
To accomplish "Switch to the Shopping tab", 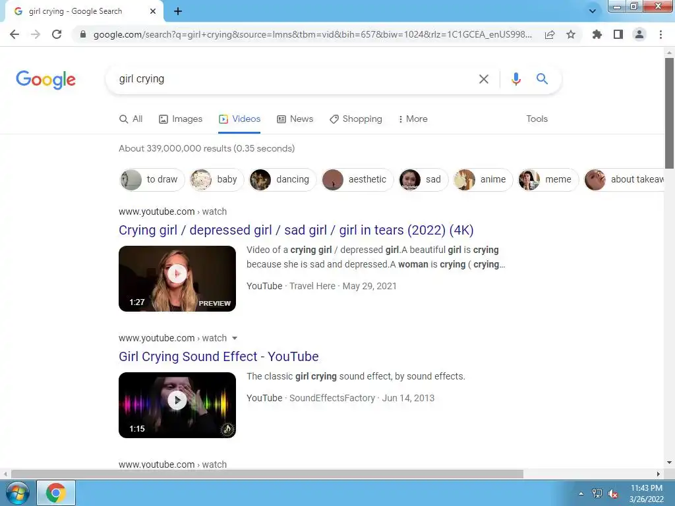I will click(x=355, y=119).
